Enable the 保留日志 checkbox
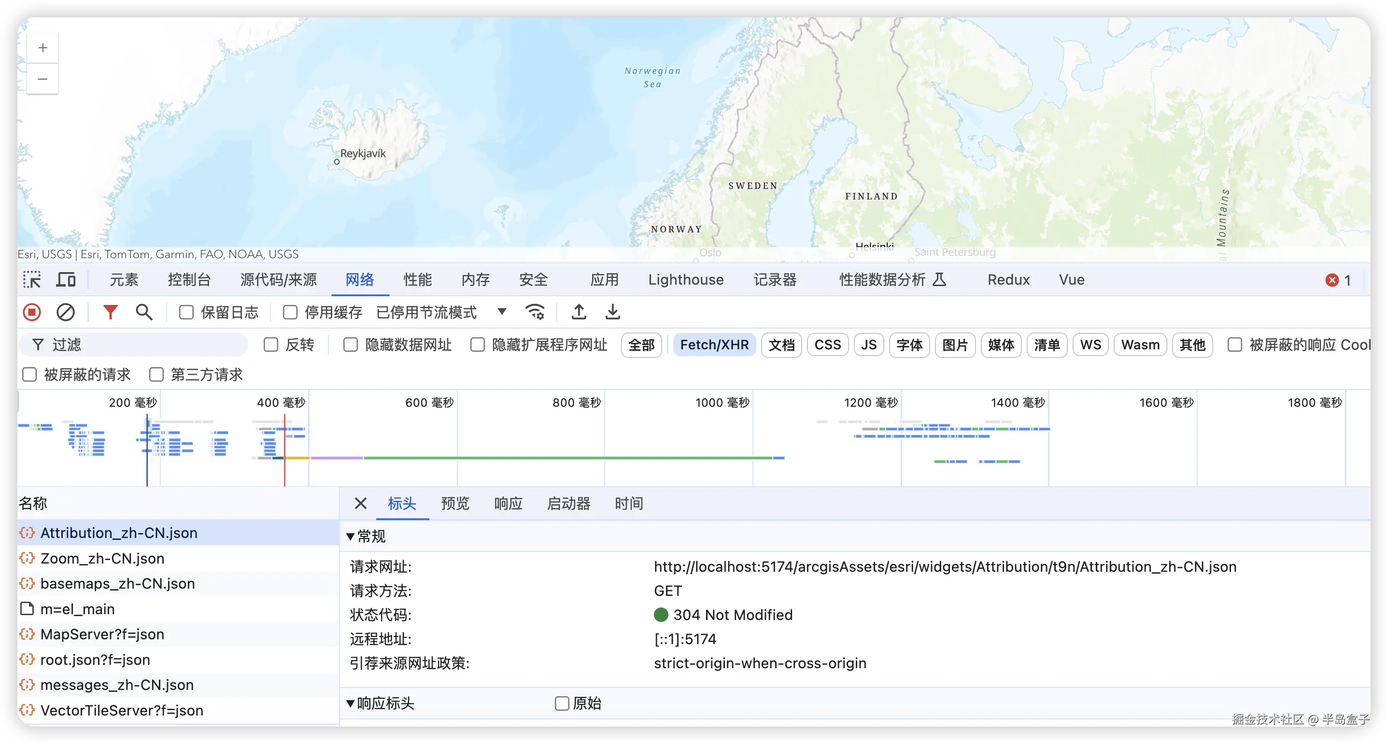Viewport: 1388px width, 744px height. 186,312
